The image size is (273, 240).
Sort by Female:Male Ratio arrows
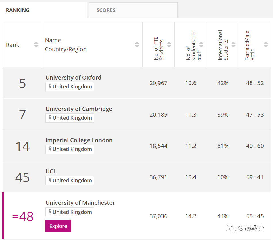pos(266,44)
